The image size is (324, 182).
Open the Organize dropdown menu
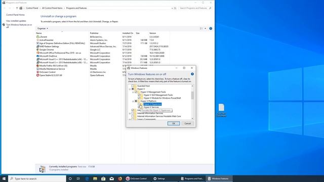(x=43, y=28)
